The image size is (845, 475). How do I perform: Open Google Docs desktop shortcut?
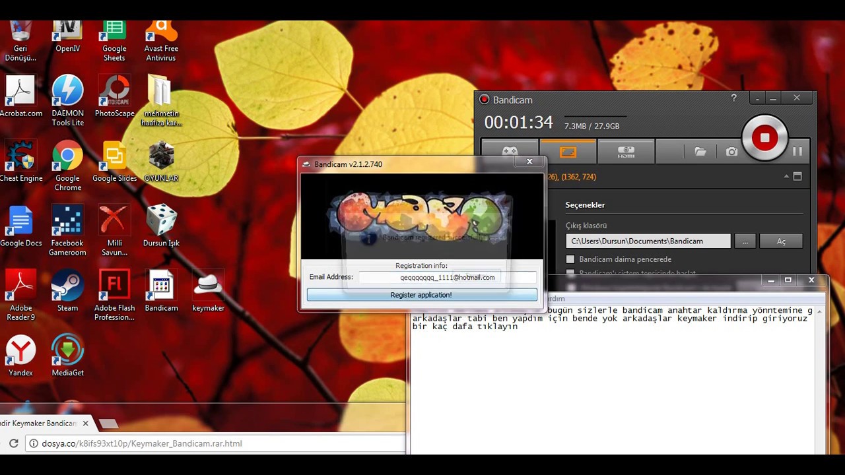click(20, 226)
